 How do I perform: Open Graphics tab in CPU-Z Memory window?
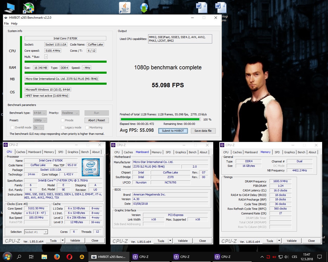[289, 152]
